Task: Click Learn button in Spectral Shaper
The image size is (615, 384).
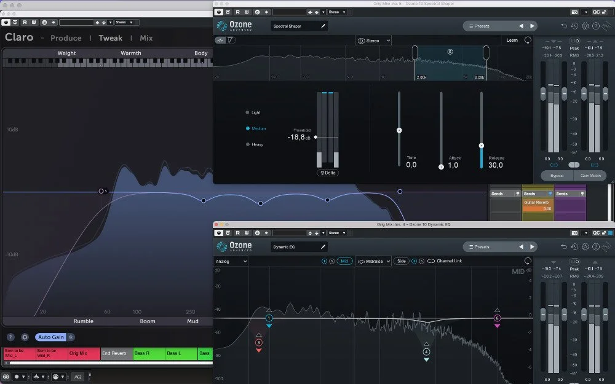Action: 512,41
